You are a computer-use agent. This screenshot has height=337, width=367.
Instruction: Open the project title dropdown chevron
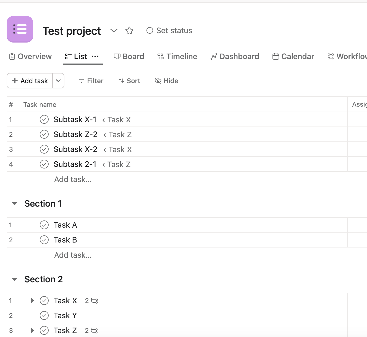(x=114, y=31)
